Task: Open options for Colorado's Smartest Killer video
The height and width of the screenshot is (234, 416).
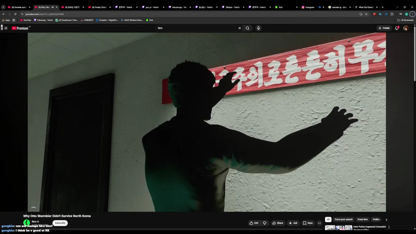Action: click(389, 227)
